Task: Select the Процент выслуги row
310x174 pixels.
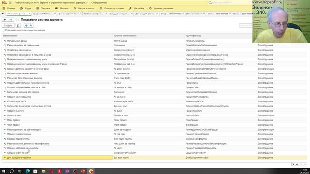Action: tap(154, 111)
